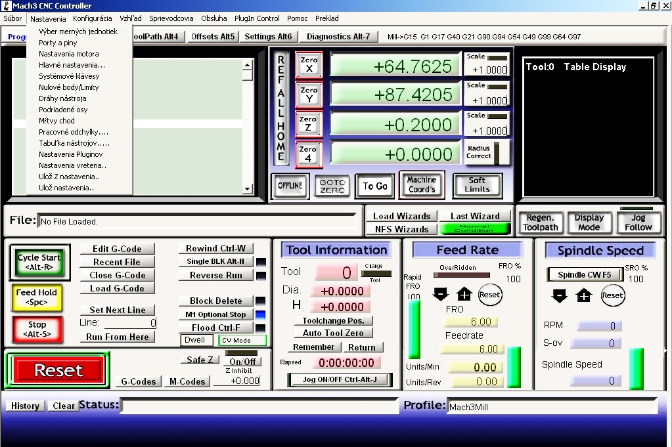Select Porty a piny menu entry

pos(58,43)
